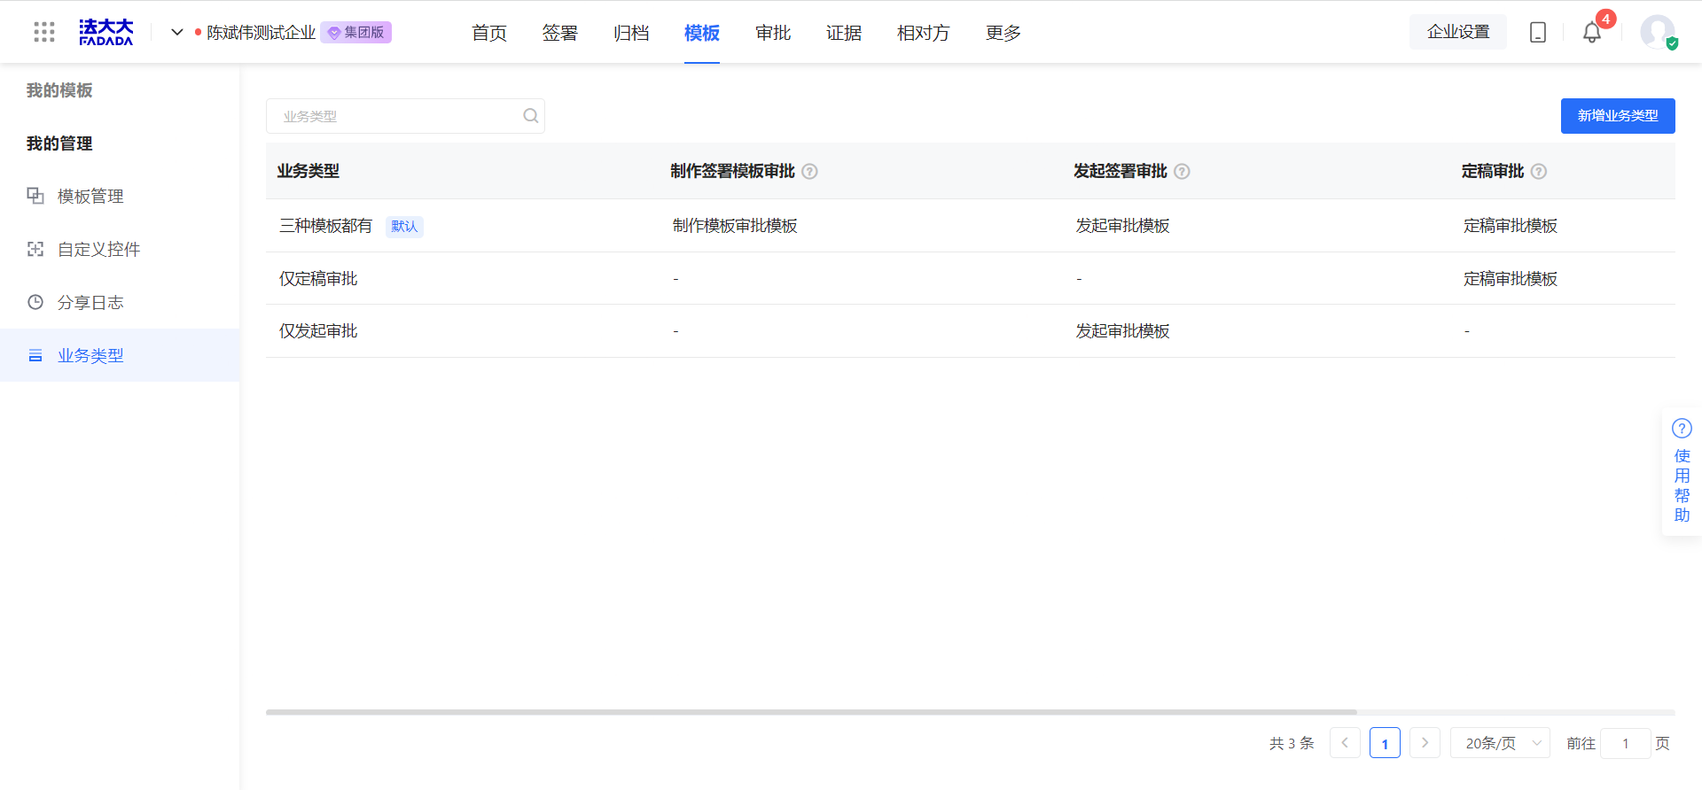Click the 三种模板都有 row name
Viewport: 1702px width, 790px height.
pos(325,226)
